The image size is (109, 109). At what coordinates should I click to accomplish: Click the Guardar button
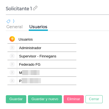(16, 99)
